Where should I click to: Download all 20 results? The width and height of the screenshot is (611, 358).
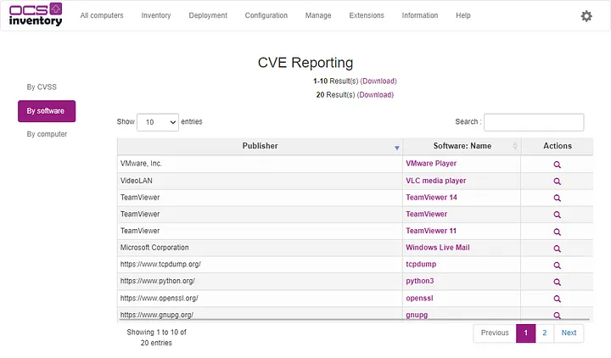[375, 95]
